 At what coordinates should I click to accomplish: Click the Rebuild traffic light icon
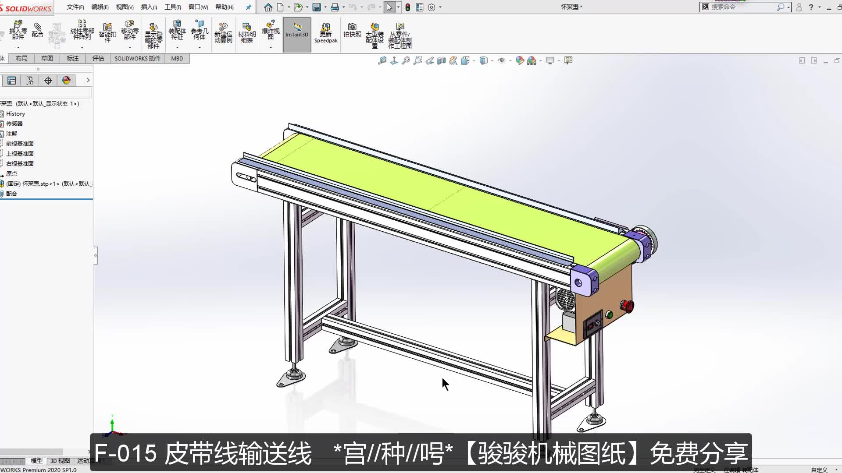coord(407,7)
